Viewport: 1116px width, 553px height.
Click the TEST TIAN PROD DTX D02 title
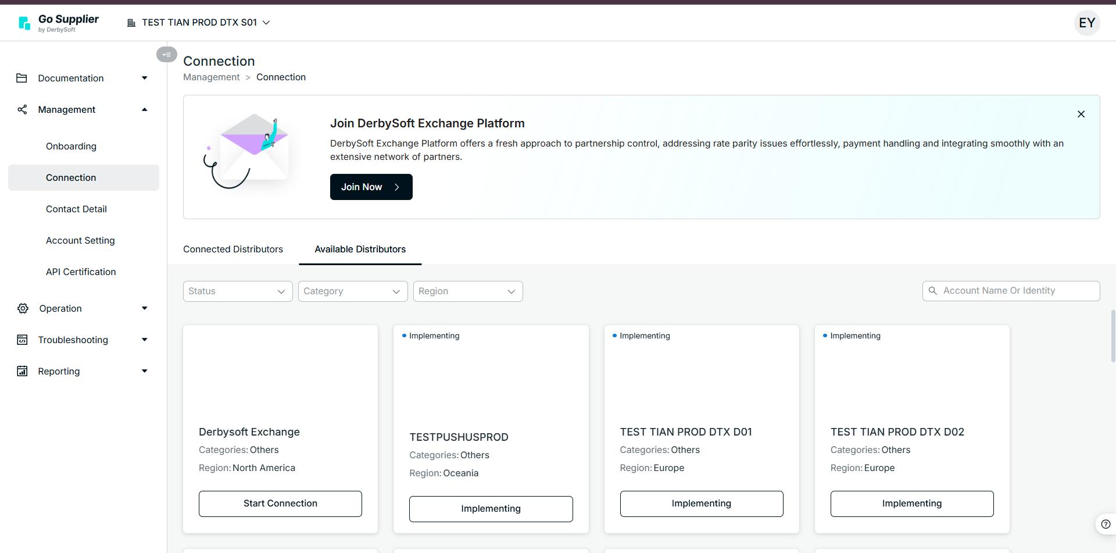pos(897,432)
